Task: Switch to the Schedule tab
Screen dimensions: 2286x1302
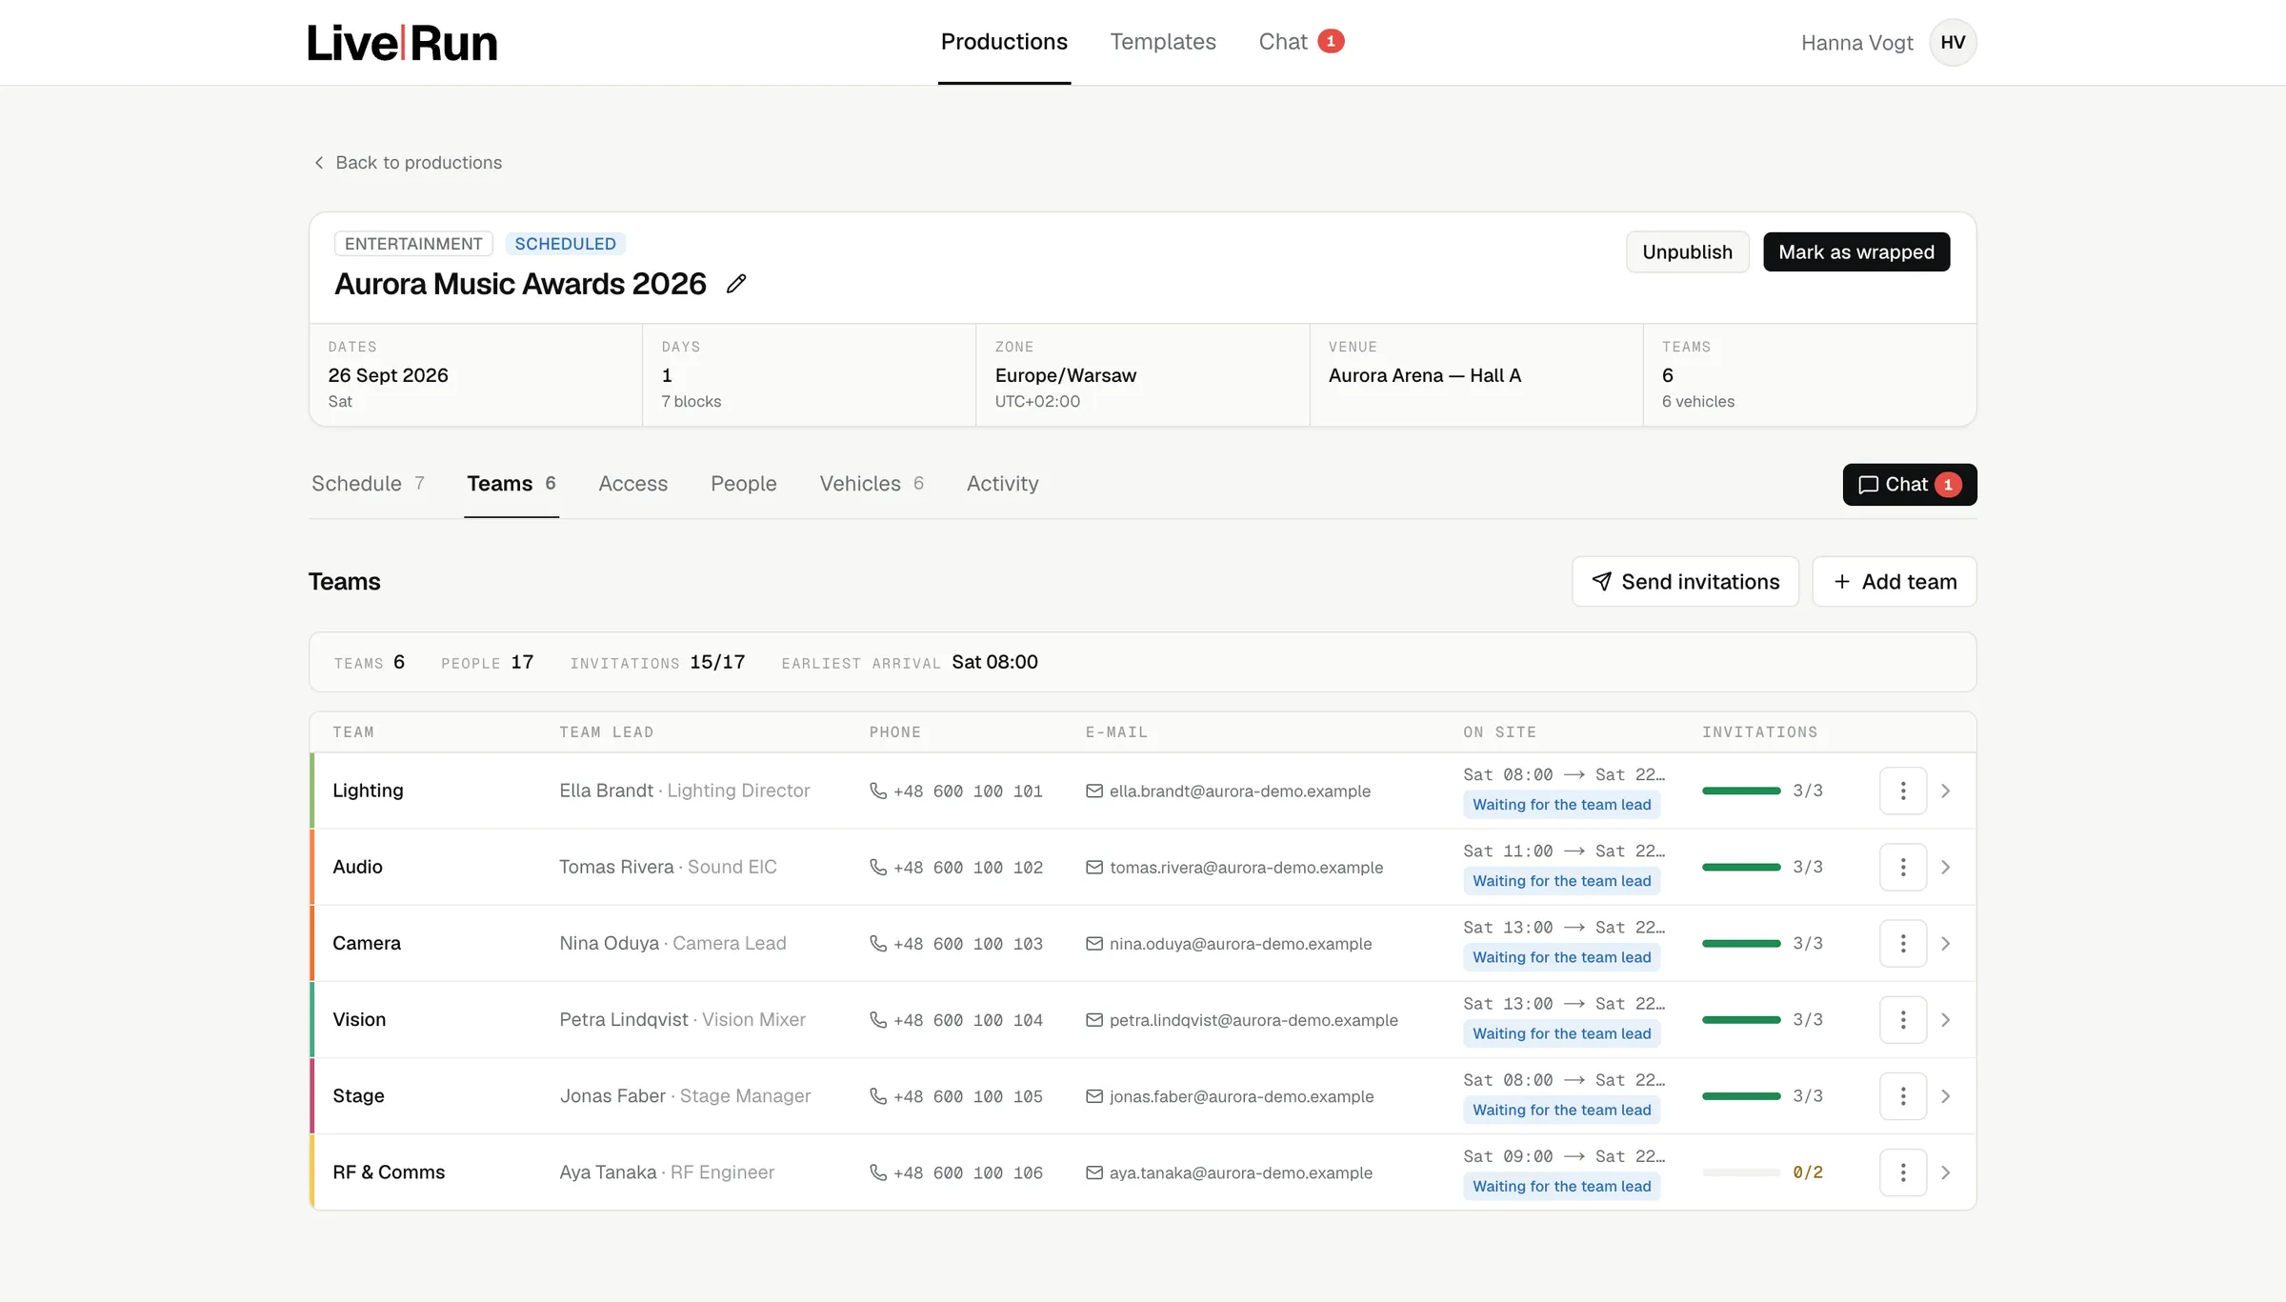Action: 368,484
